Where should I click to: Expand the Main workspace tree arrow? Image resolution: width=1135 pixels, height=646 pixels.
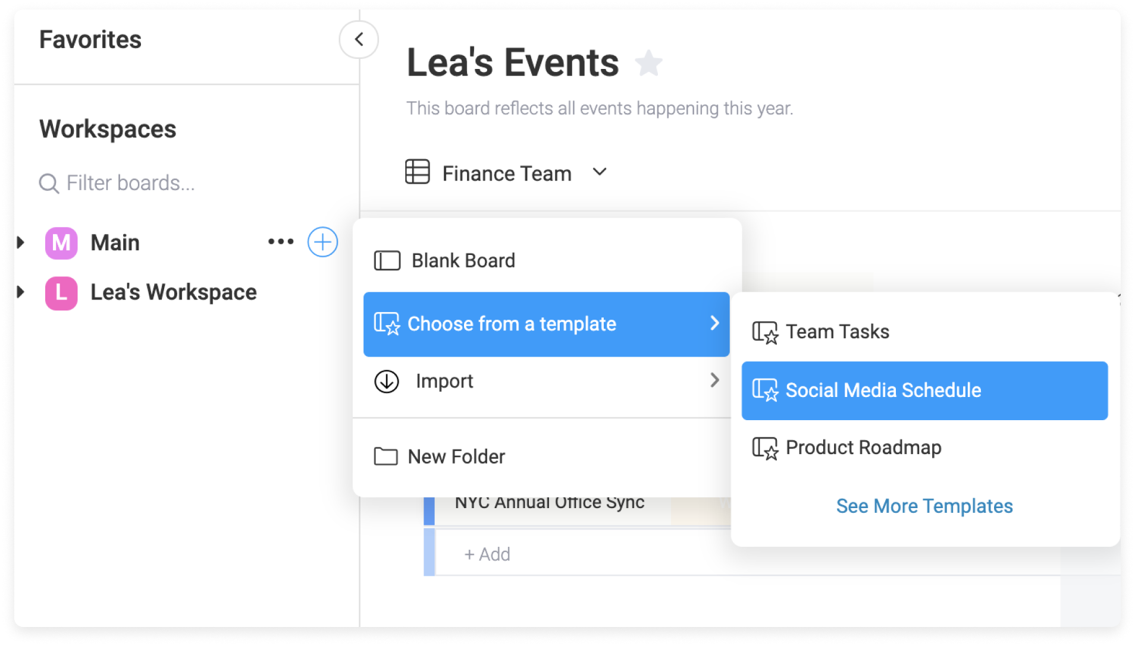point(21,242)
